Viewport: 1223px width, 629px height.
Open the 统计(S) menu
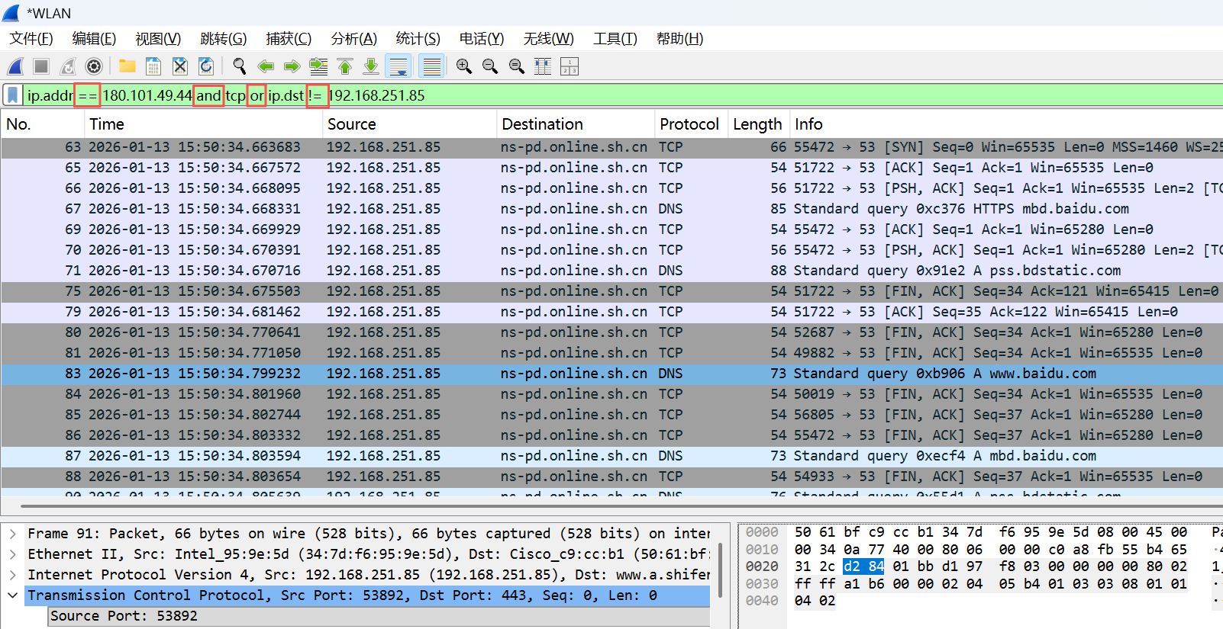(x=418, y=38)
